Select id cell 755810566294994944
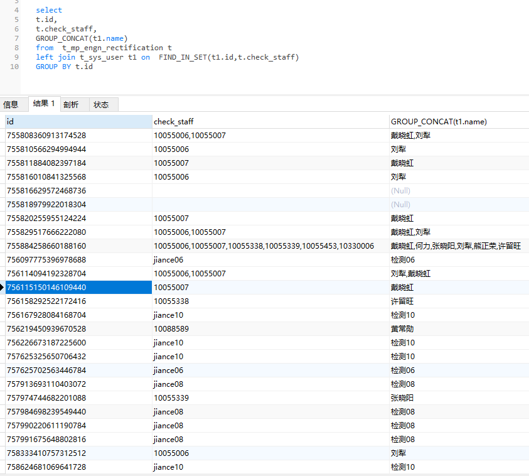 click(78, 149)
